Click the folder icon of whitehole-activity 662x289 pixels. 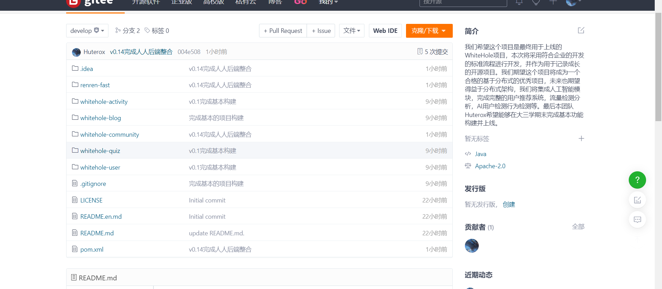pos(75,101)
